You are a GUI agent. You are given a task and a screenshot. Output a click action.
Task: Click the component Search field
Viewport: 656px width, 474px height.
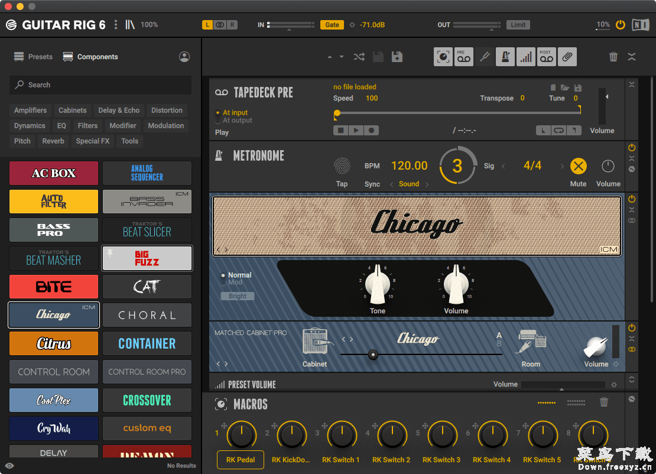(100, 85)
